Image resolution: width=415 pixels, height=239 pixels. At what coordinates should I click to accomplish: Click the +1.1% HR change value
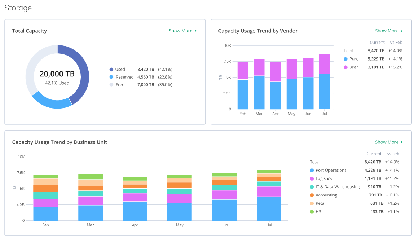point(393,212)
